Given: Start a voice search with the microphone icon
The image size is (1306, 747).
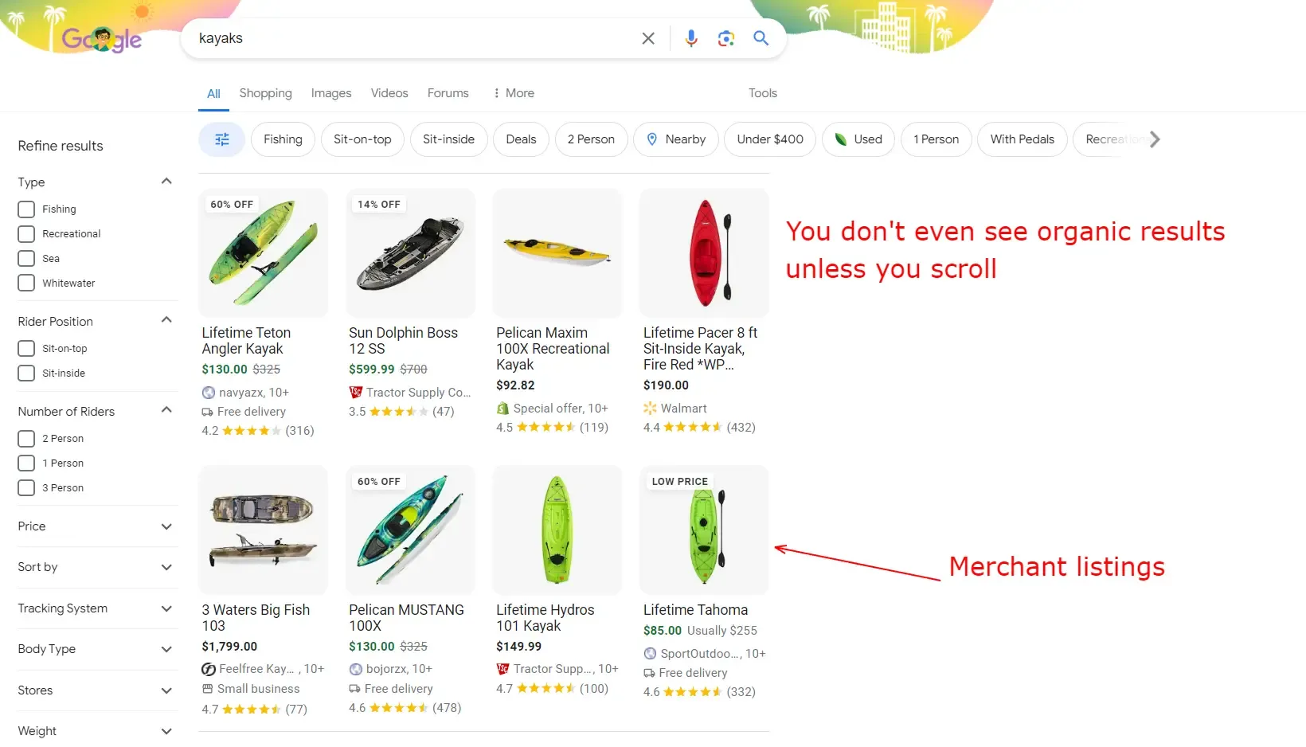Looking at the screenshot, I should [690, 38].
